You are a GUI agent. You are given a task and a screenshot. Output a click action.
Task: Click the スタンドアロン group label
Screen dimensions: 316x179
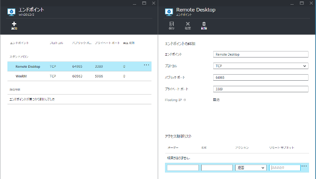pyautogui.click(x=19, y=57)
